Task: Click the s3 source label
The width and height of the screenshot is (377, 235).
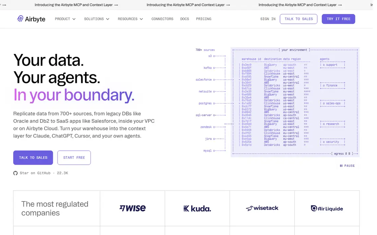Action: 210,56
